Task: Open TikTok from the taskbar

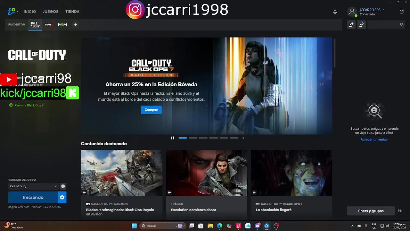Action: pos(238,226)
